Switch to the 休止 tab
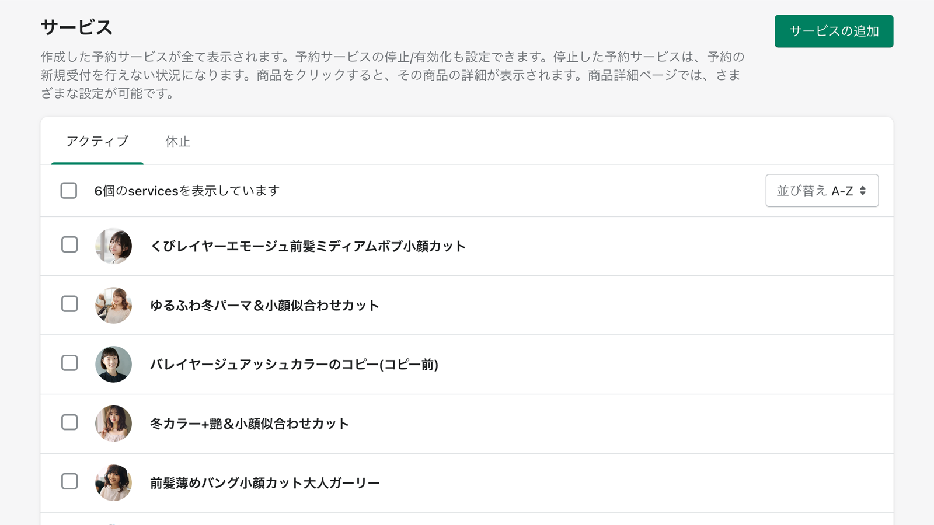Image resolution: width=934 pixels, height=525 pixels. (x=177, y=141)
